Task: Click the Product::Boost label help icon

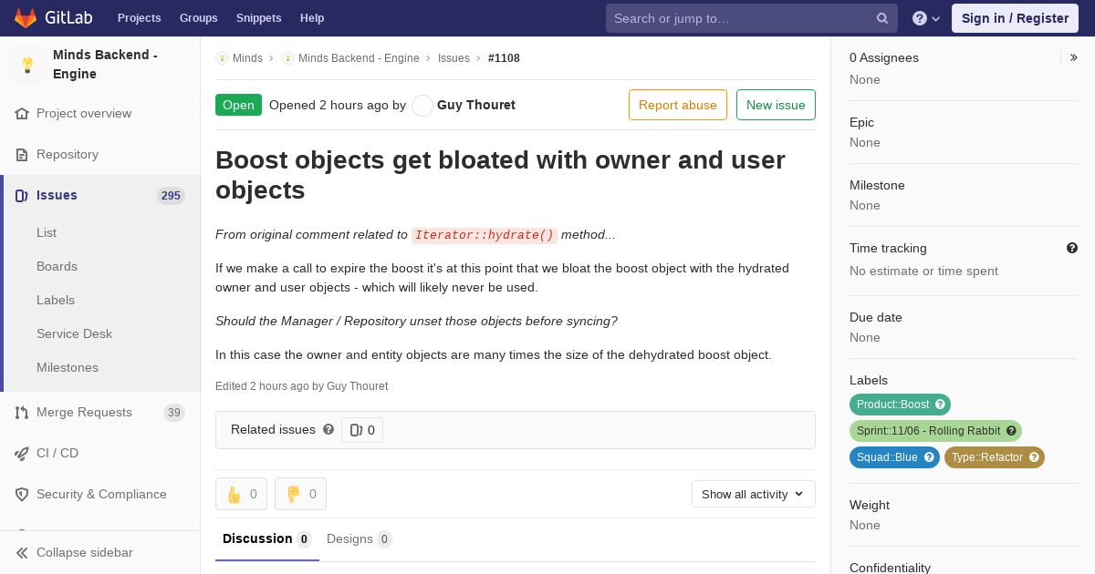Action: tap(942, 405)
